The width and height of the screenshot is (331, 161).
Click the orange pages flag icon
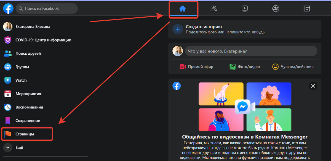8,134
